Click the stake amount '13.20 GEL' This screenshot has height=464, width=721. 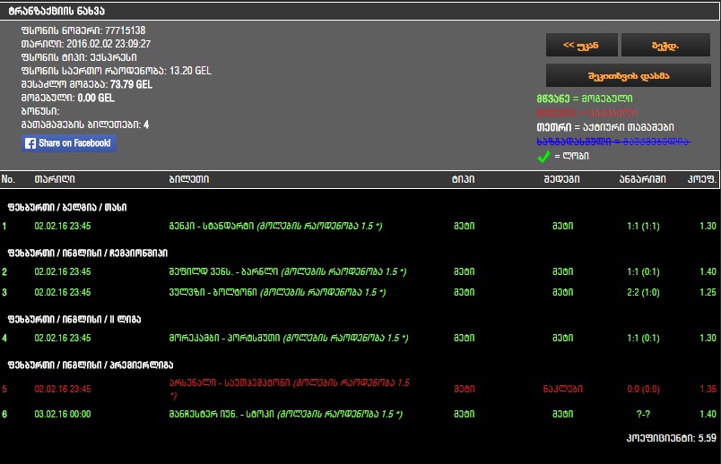(190, 71)
